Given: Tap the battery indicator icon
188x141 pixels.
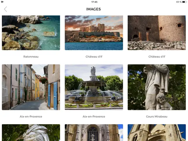Looking at the screenshot, I should click(184, 2).
